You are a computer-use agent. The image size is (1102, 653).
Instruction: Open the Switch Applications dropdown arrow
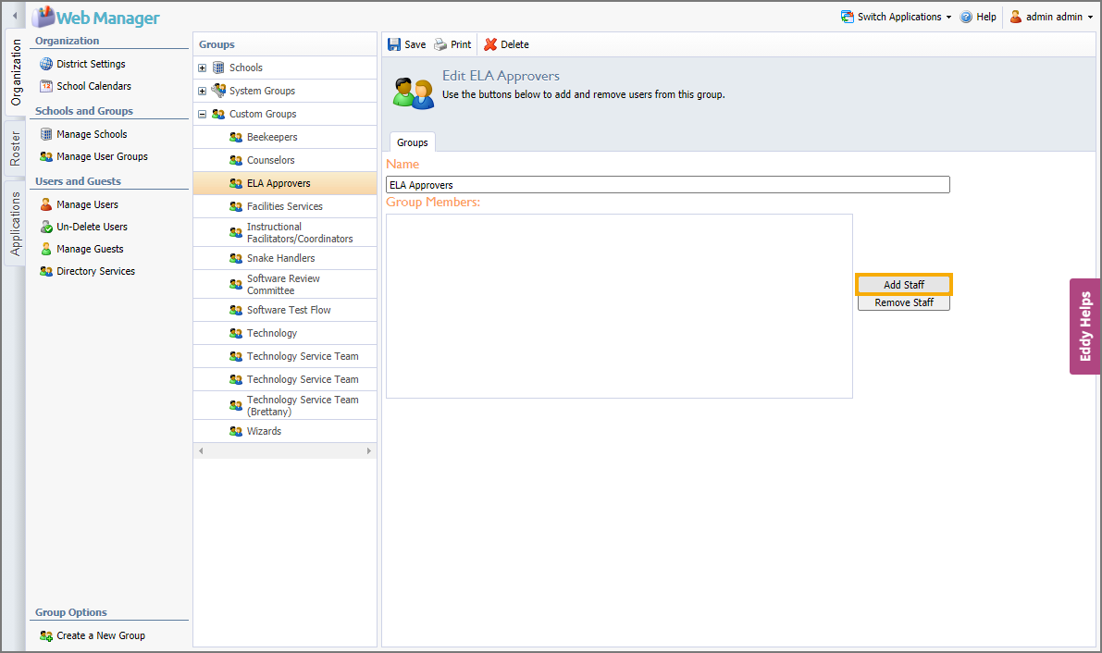point(948,18)
